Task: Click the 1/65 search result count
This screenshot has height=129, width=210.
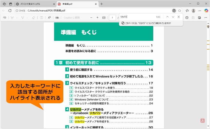Action: coord(158,17)
